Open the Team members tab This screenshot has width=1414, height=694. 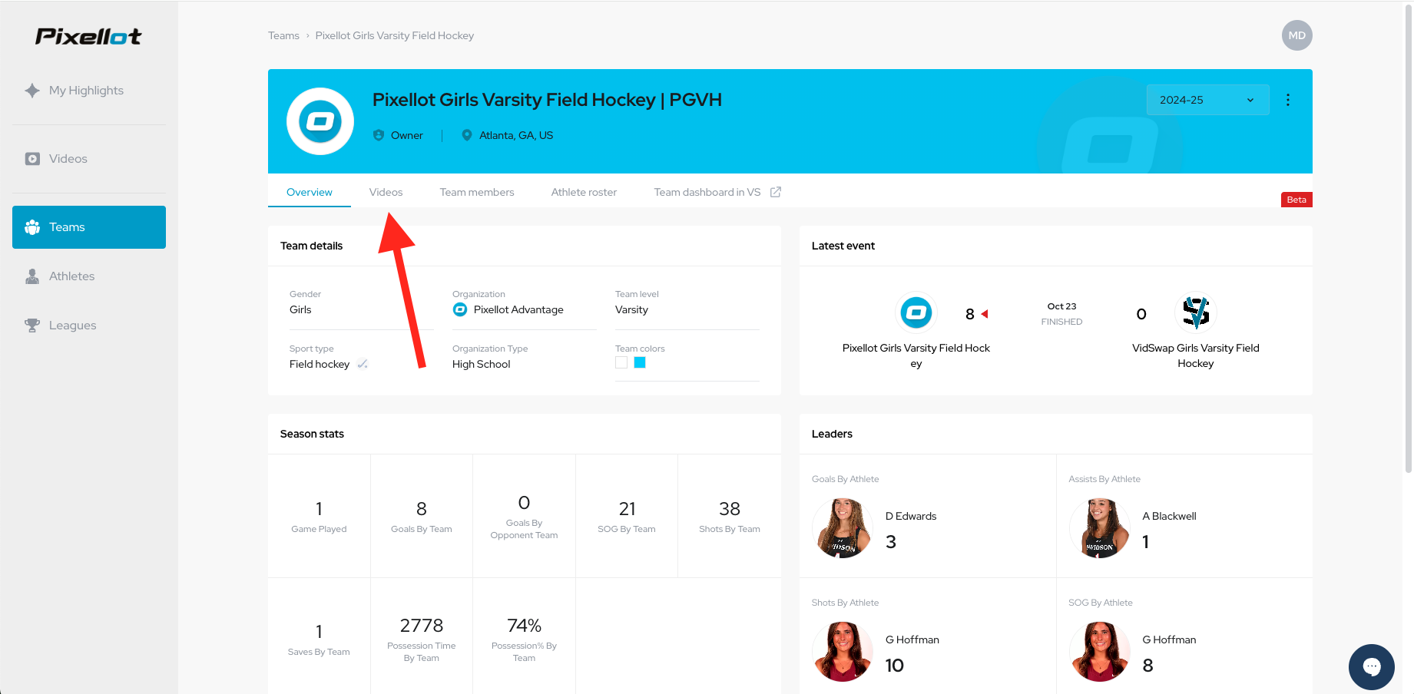click(x=477, y=192)
